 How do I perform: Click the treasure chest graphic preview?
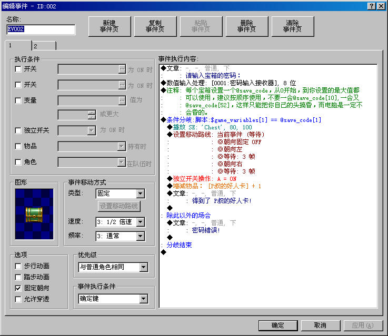[34, 214]
